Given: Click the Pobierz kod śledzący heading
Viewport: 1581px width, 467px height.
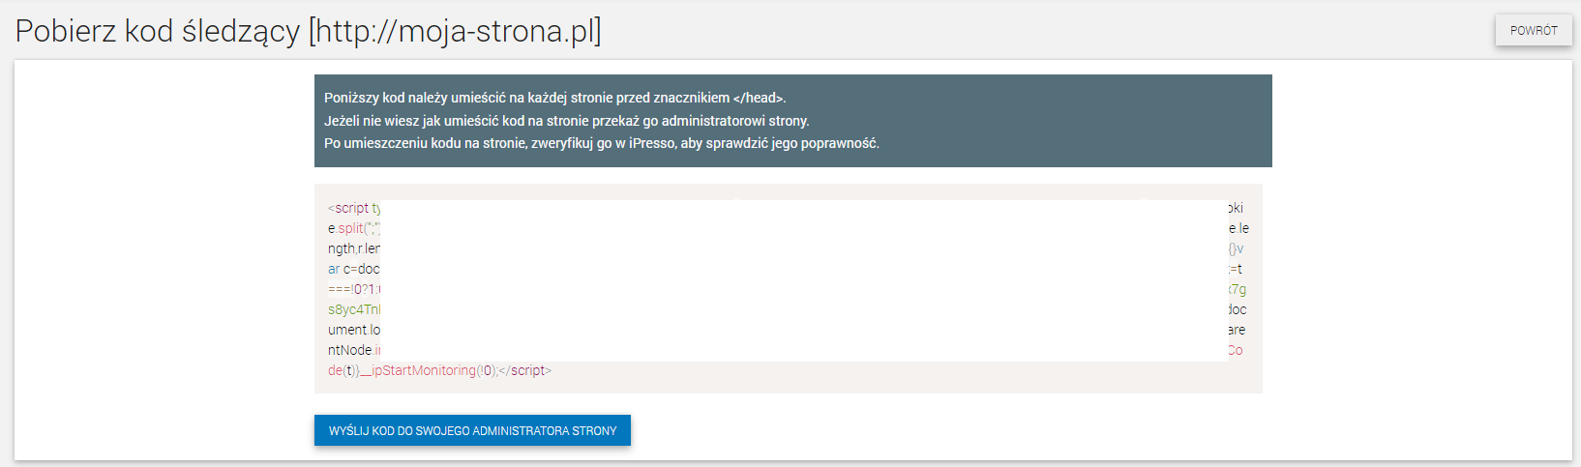Looking at the screenshot, I should click(158, 31).
